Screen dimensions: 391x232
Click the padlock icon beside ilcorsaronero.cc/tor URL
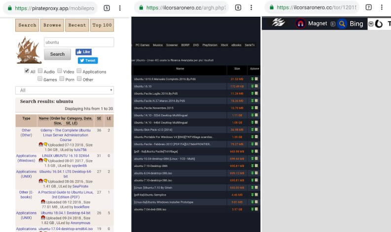[272, 7]
